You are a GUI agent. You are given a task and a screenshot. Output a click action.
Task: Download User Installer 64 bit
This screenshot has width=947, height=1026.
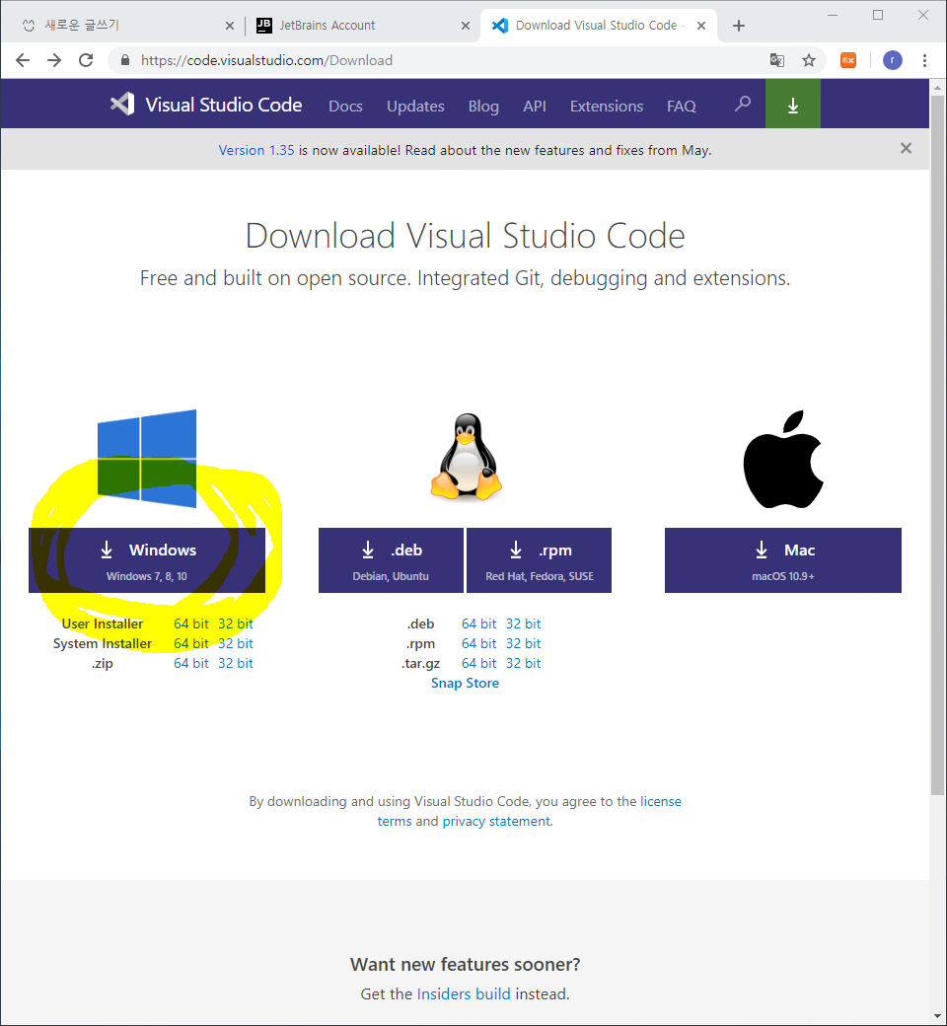[191, 623]
